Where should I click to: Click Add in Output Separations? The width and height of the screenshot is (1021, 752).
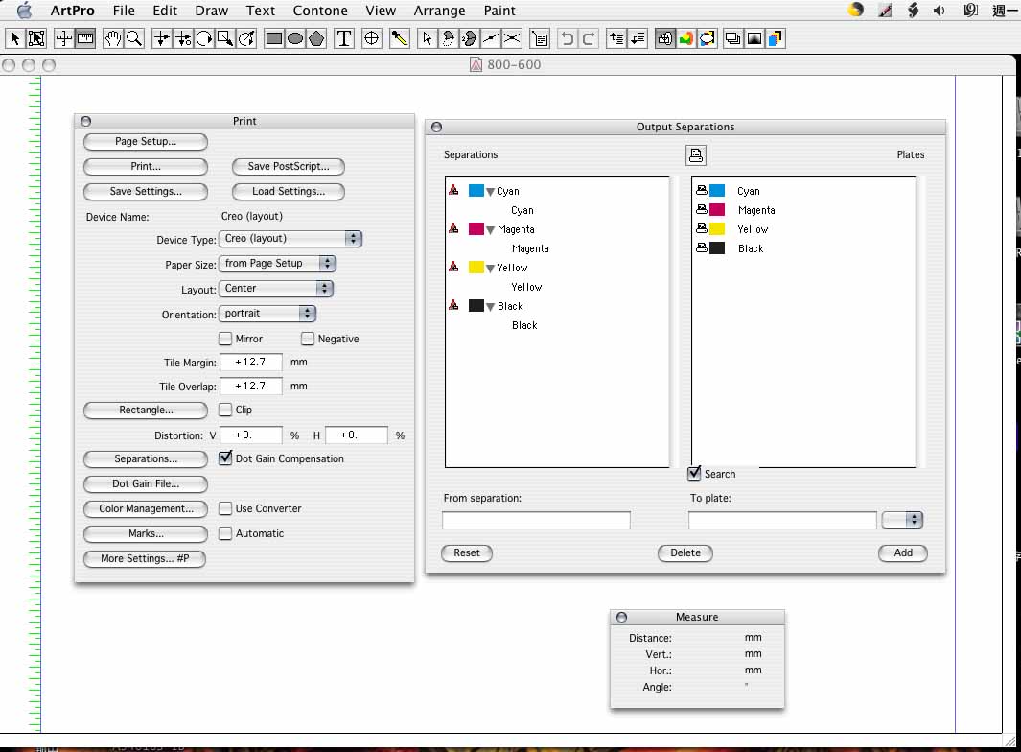coord(903,552)
